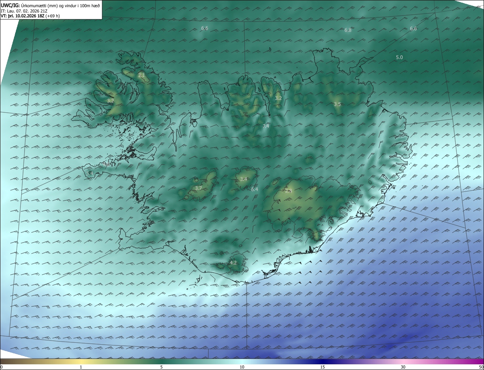Click the color scale tick label 30
The image size is (484, 370).
[403, 367]
